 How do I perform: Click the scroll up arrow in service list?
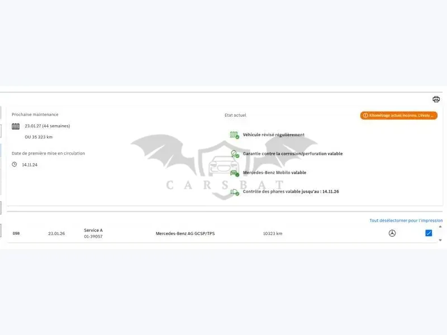pos(440,227)
